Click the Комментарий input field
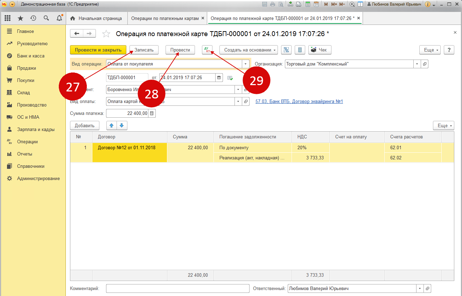 [177, 289]
